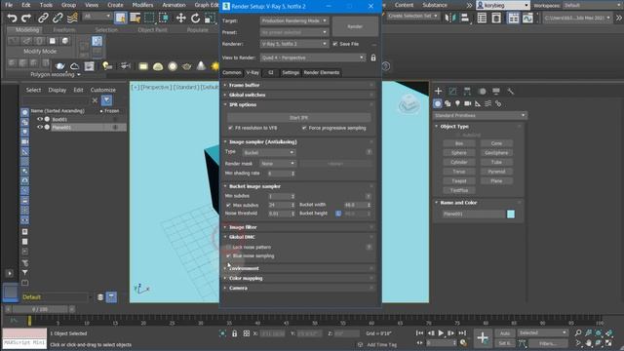Switch to the Common tab
This screenshot has height=351, width=624.
coord(232,72)
